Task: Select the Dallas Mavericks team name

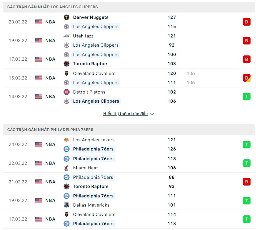Action: tap(91, 205)
